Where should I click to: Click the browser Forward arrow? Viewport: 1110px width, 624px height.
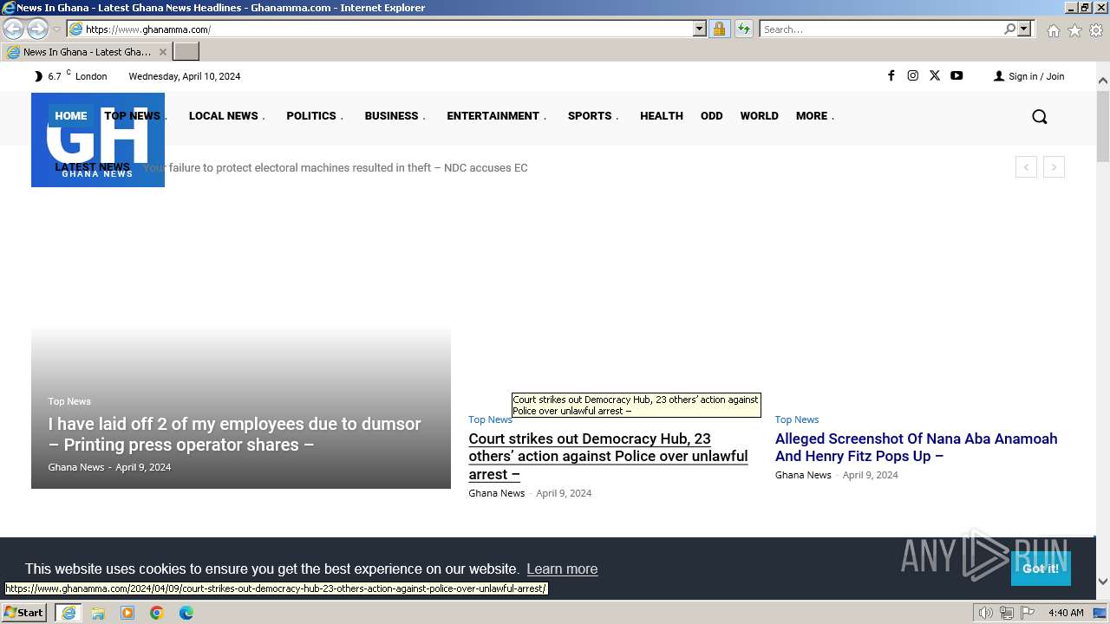click(x=37, y=29)
